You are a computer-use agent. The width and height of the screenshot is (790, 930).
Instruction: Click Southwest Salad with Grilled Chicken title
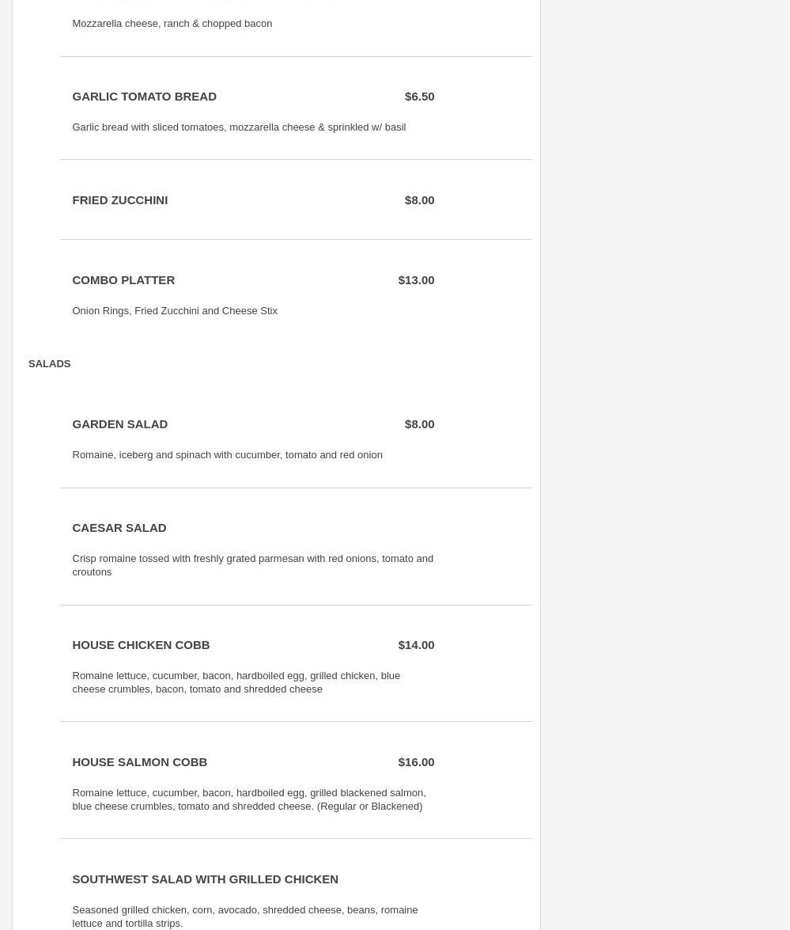tap(205, 879)
